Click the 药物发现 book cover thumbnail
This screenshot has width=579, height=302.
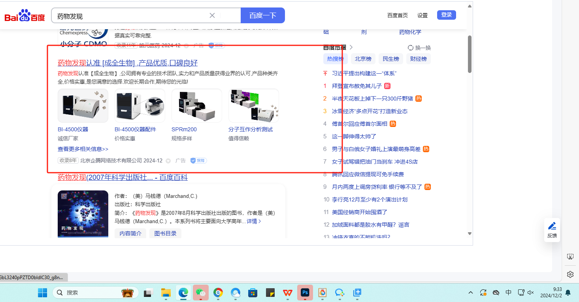tap(83, 214)
